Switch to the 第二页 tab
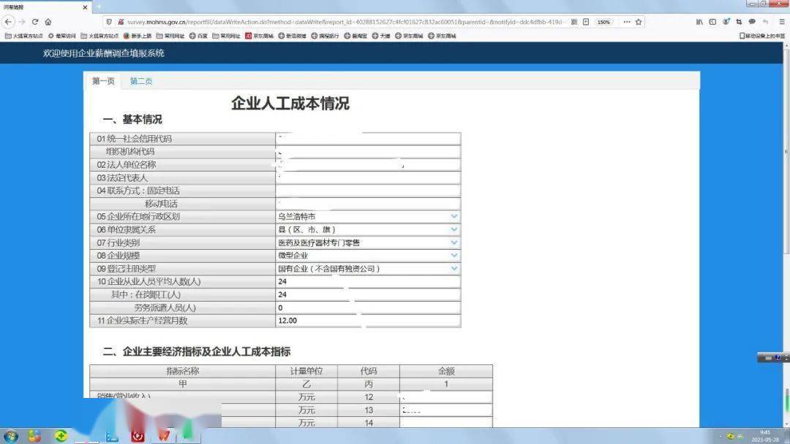The width and height of the screenshot is (790, 444). click(141, 81)
